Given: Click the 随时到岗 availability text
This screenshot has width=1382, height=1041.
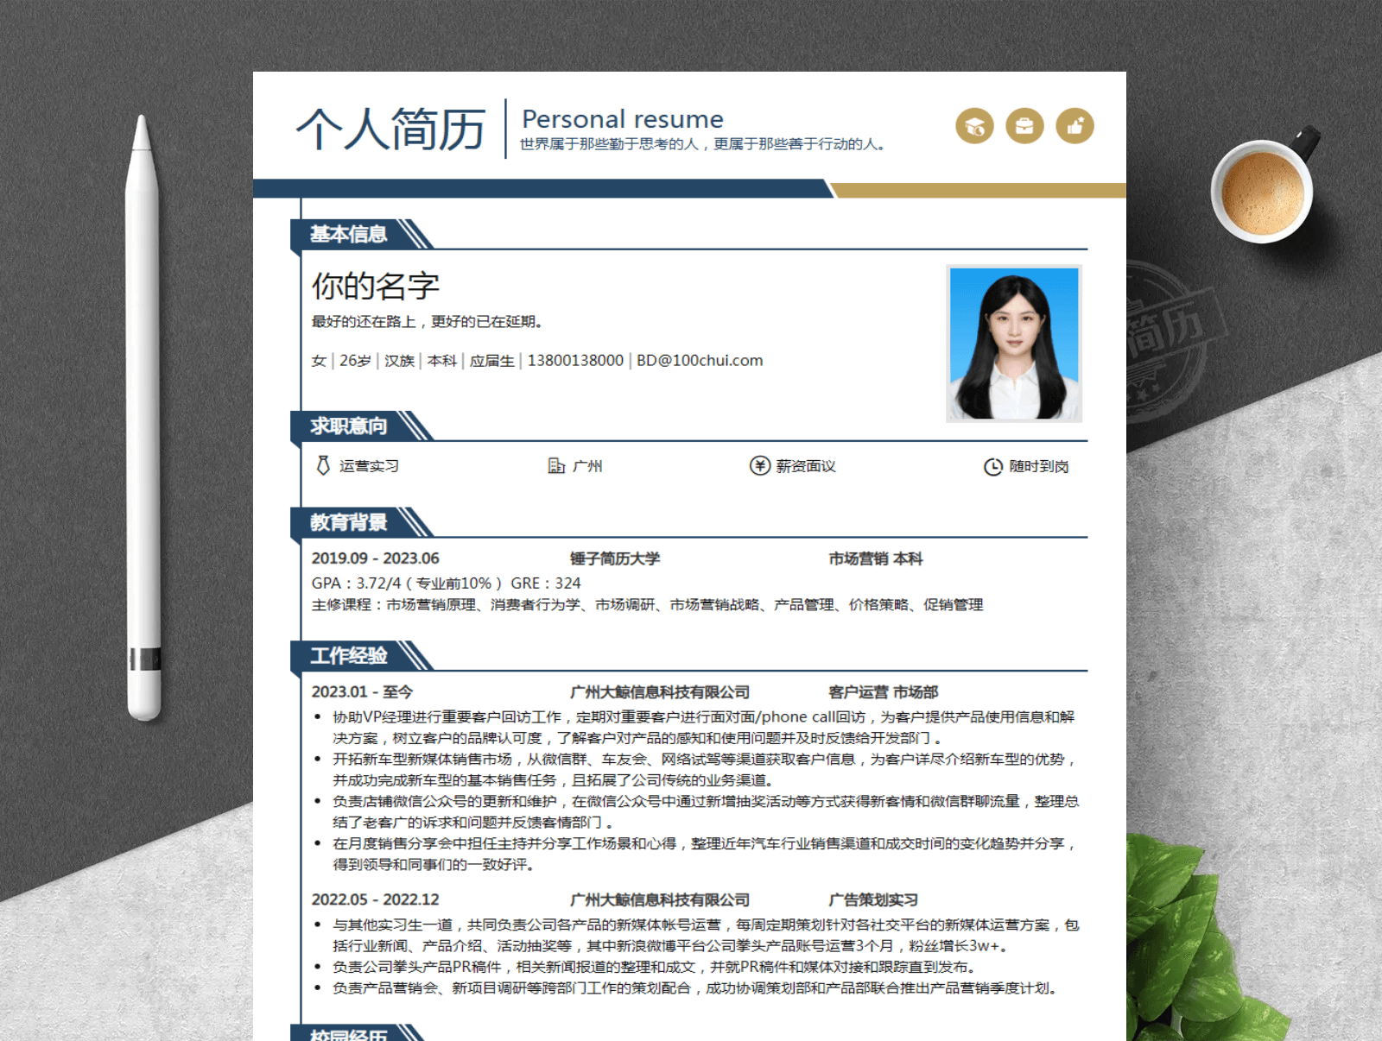Looking at the screenshot, I should 1039,466.
